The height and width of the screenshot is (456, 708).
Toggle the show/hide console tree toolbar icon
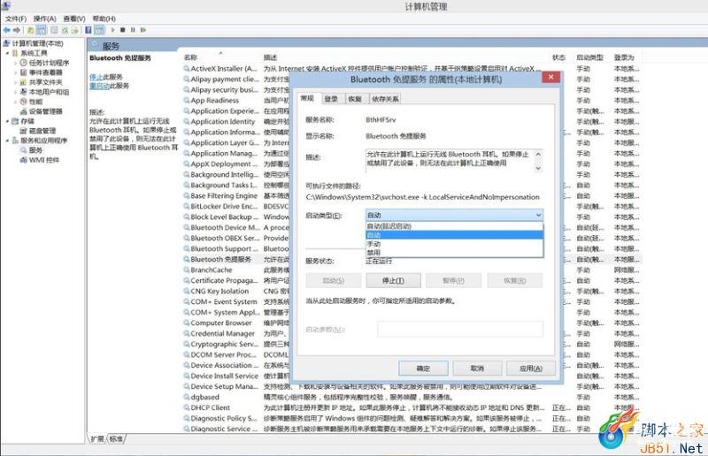coord(41,30)
